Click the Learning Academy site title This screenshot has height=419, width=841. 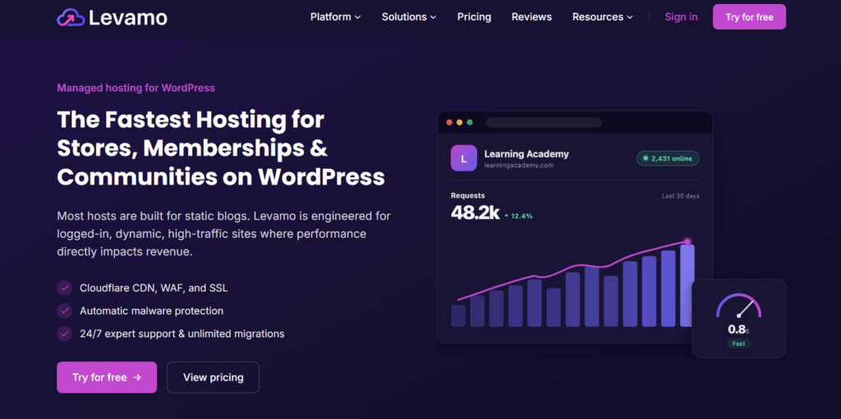click(526, 154)
